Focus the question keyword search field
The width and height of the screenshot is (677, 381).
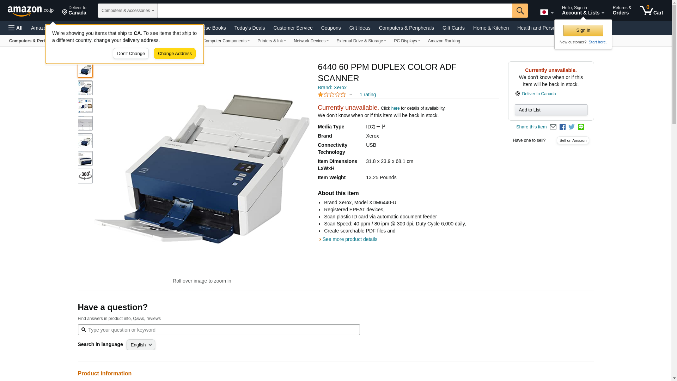[x=219, y=330]
